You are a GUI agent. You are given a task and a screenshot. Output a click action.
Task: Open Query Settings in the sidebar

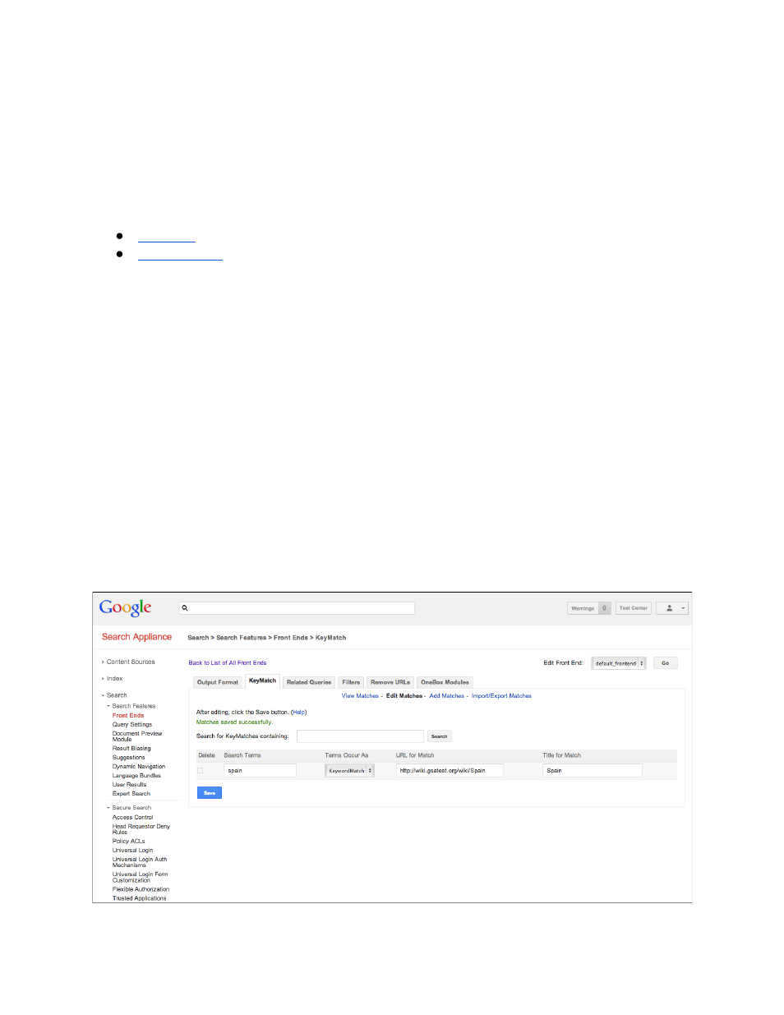pyautogui.click(x=132, y=725)
